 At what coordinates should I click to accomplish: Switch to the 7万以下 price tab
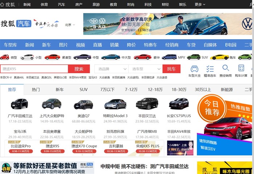point(107,90)
